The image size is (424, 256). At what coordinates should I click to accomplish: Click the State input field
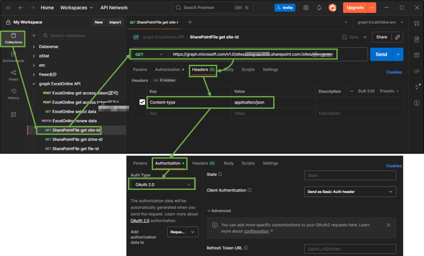pyautogui.click(x=350, y=175)
